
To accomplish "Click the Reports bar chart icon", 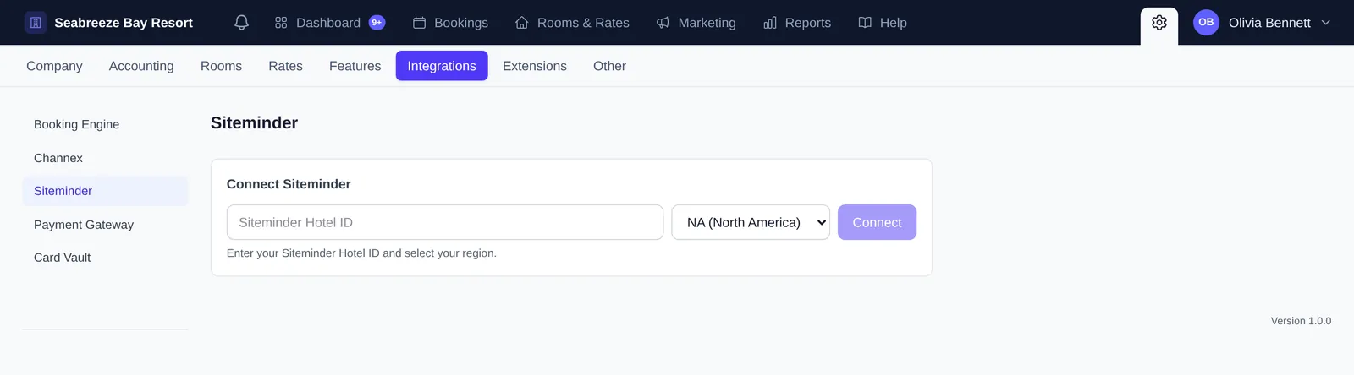I will (770, 23).
